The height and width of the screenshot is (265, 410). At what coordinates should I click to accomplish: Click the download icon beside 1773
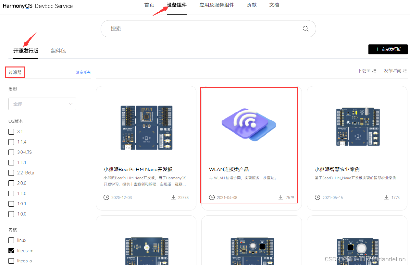[x=386, y=197]
